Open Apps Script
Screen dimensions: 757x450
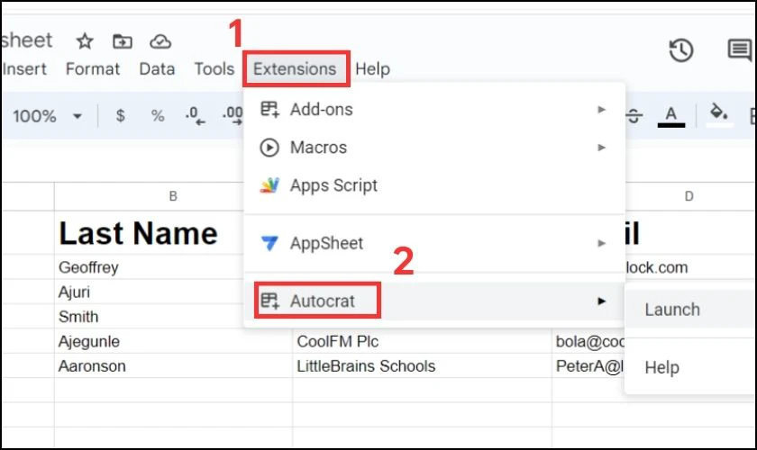pos(434,185)
